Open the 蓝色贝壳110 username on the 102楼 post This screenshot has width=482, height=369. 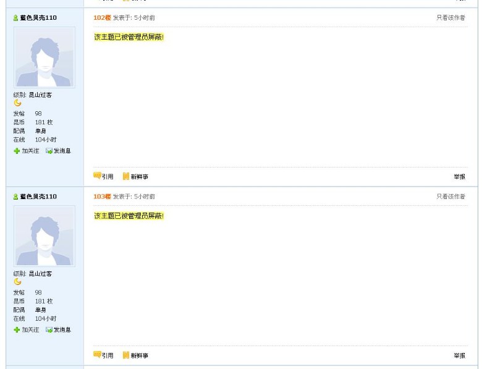point(38,18)
